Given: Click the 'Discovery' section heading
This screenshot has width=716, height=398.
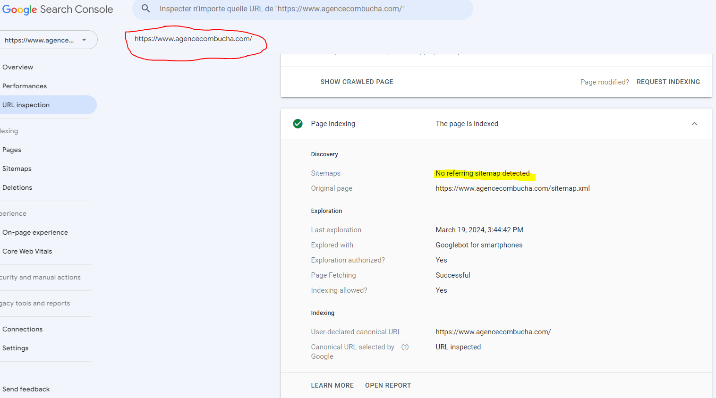Looking at the screenshot, I should click(324, 154).
